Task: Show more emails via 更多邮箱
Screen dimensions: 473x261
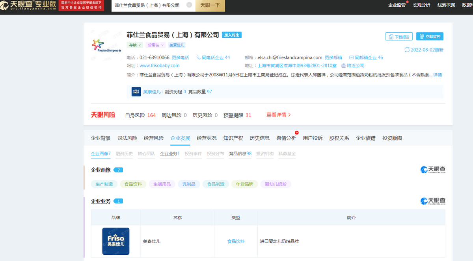Action: [333, 57]
